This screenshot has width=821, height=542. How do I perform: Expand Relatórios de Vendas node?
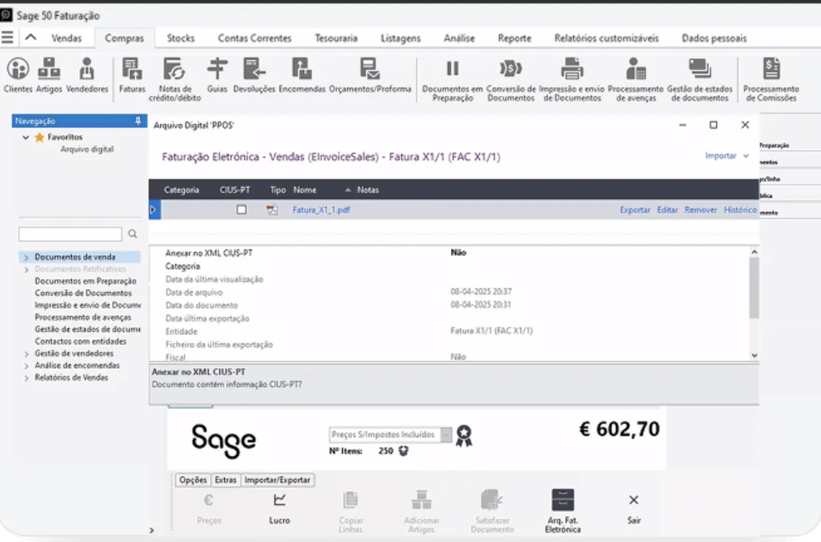click(x=26, y=378)
